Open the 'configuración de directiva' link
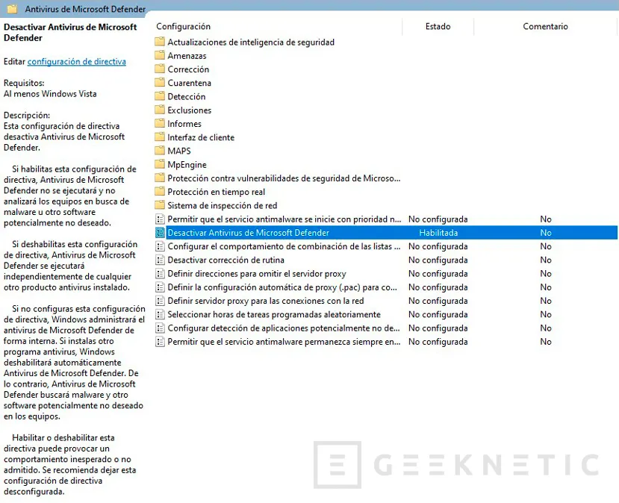 (x=77, y=61)
